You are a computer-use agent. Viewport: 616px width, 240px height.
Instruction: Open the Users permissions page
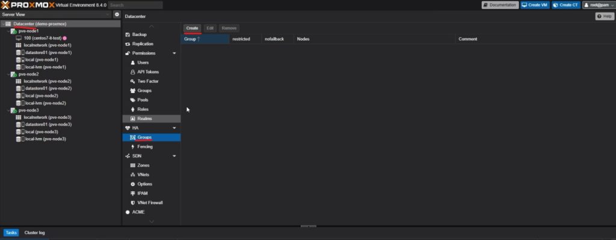[x=152, y=63]
